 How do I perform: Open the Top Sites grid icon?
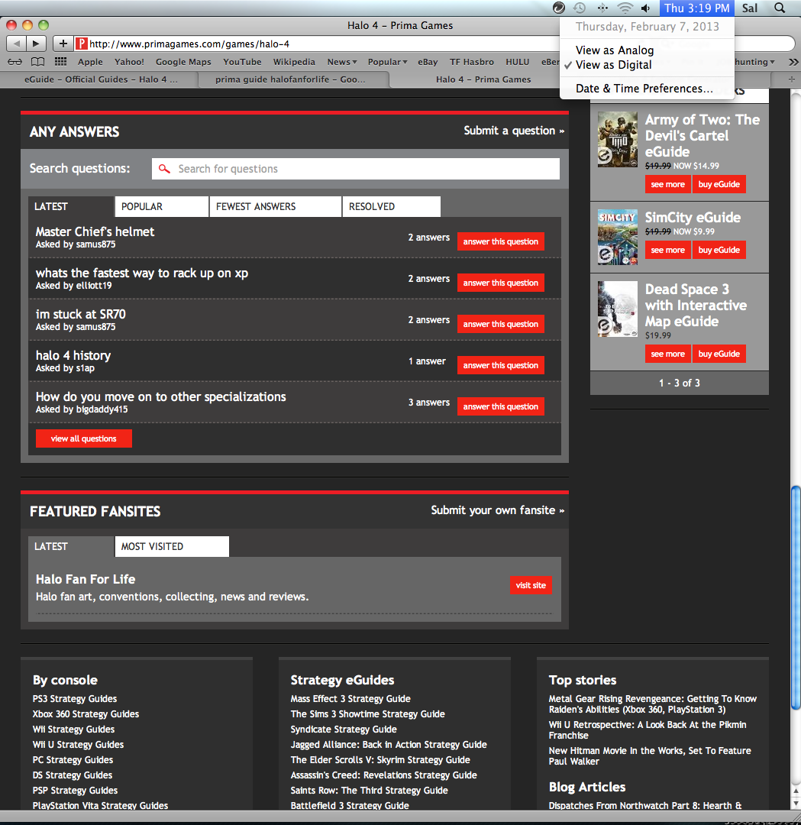tap(60, 62)
